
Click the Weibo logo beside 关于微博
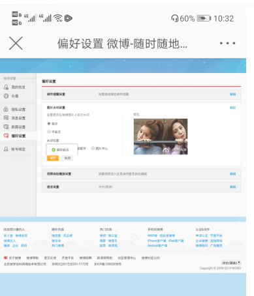tap(6, 258)
